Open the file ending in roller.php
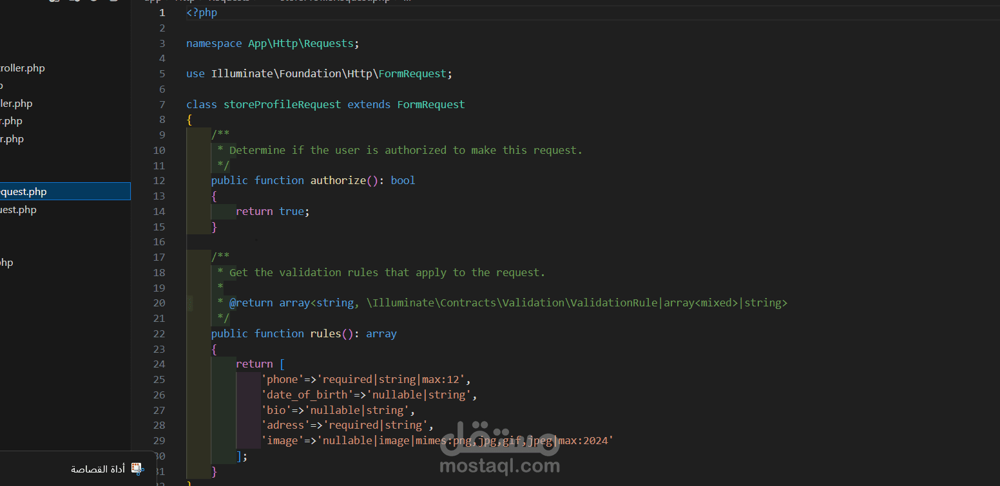This screenshot has width=1000, height=486. pyautogui.click(x=23, y=68)
